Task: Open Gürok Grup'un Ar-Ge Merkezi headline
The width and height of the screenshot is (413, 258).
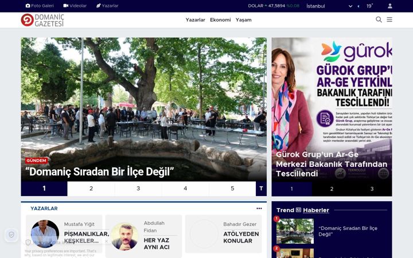Action: click(x=332, y=164)
